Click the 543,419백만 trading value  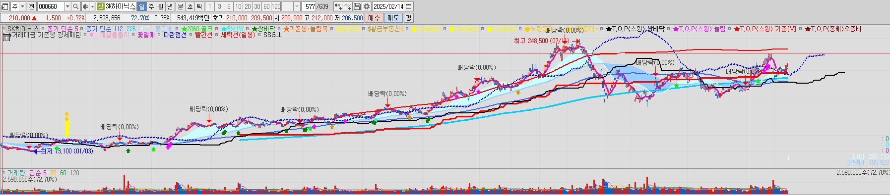pos(193,18)
